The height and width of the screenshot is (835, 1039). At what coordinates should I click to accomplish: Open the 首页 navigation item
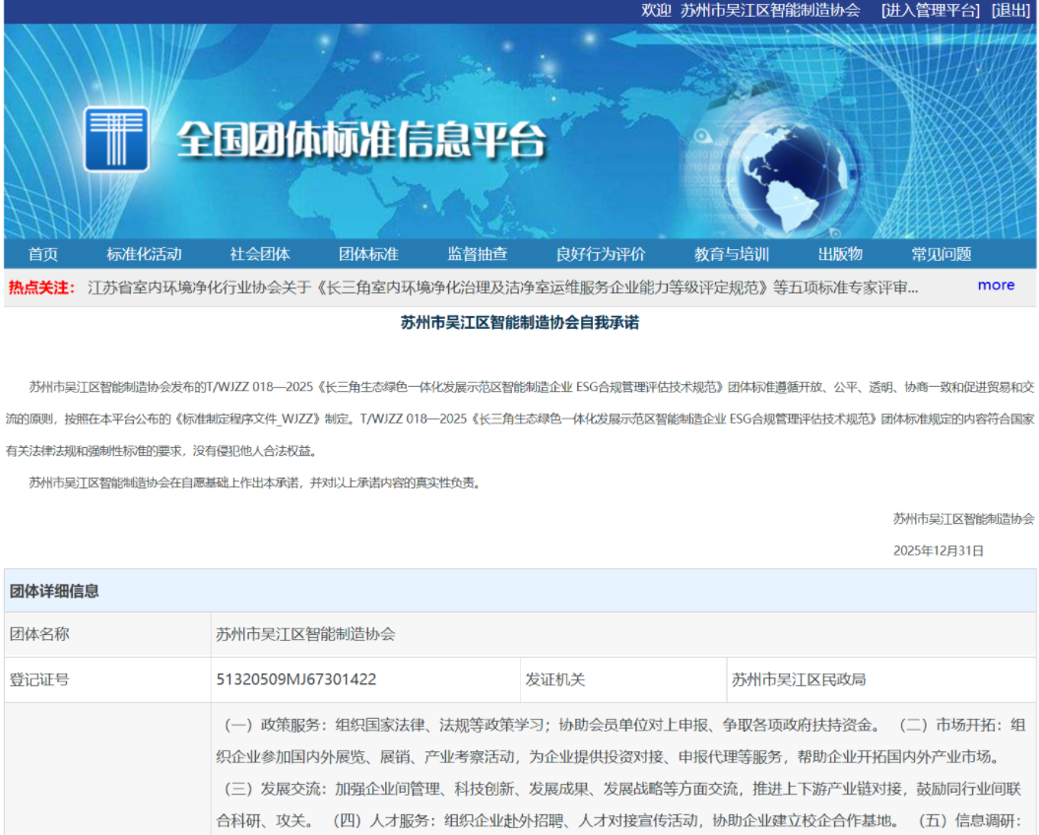click(x=41, y=253)
